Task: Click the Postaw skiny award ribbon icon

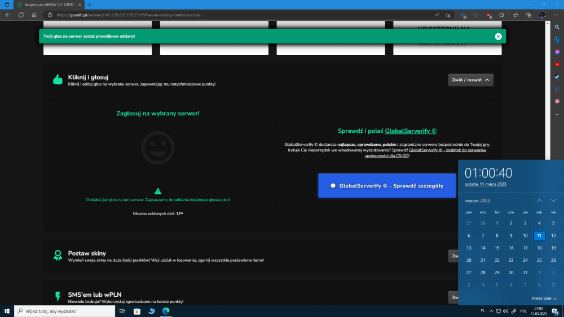Action: [58, 255]
